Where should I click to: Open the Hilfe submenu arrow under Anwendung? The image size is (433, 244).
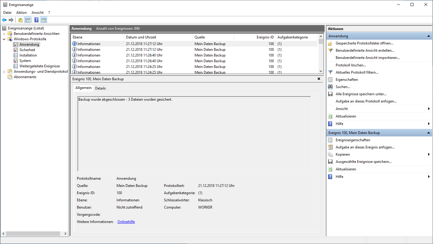pos(429,124)
